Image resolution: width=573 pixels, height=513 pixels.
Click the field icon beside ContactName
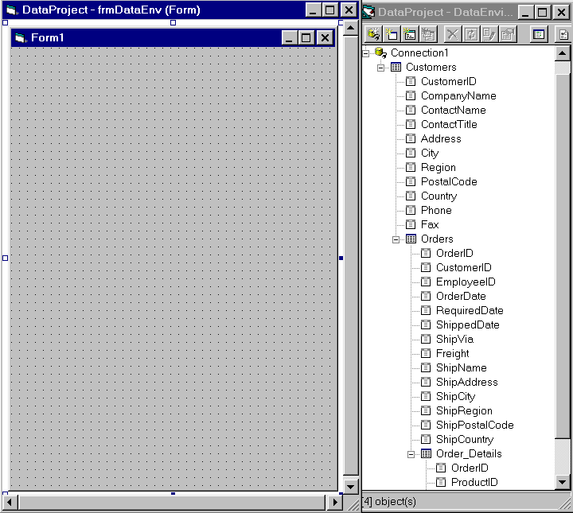(411, 110)
